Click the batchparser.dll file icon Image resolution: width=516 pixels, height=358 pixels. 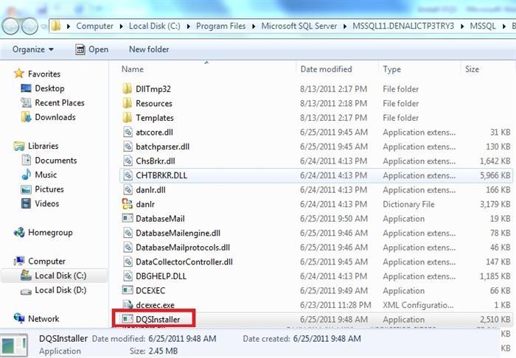click(128, 147)
